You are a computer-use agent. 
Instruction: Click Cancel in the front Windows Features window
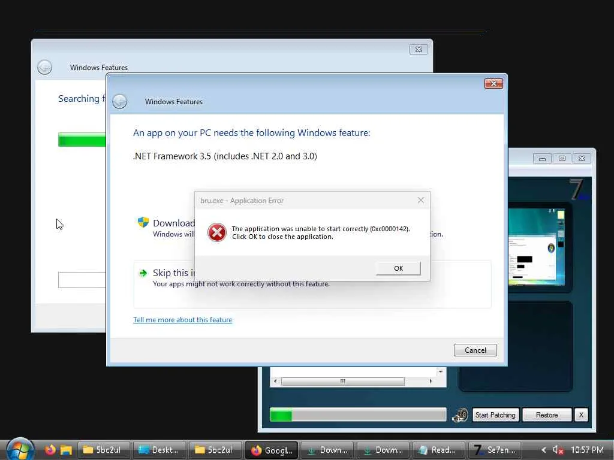[x=475, y=350]
